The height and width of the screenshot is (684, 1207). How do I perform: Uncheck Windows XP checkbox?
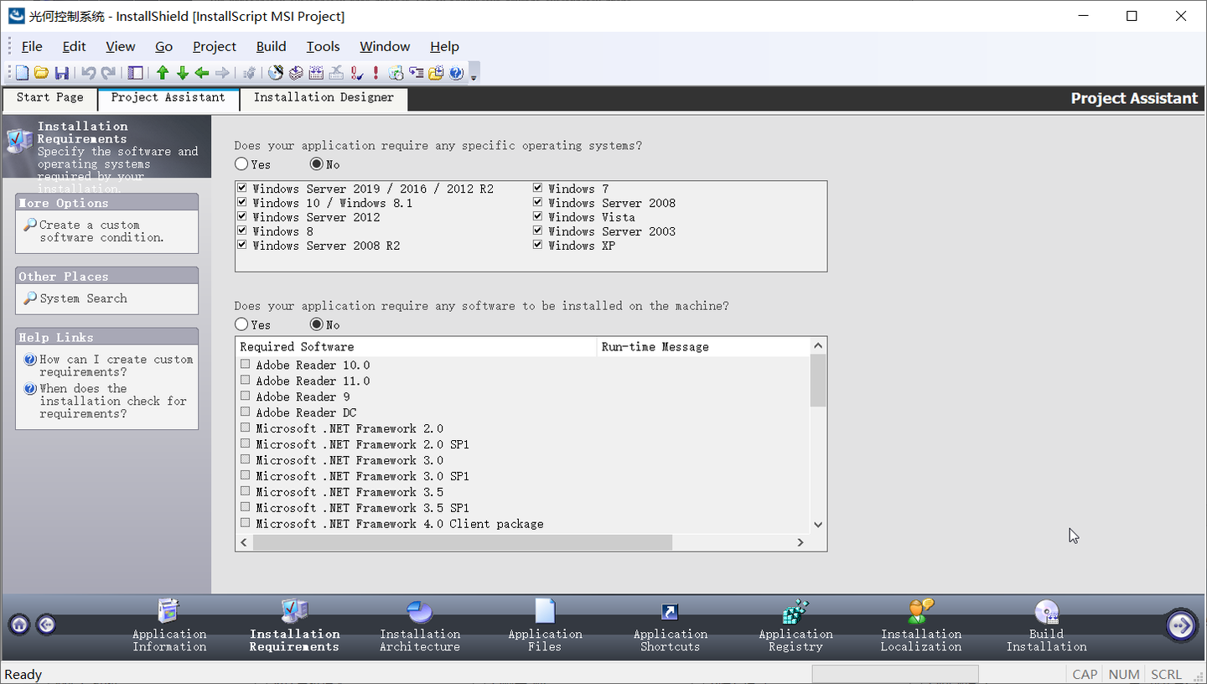[x=538, y=246]
